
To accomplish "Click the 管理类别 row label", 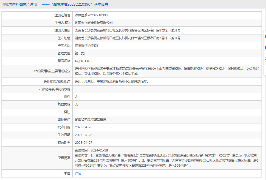I will [64, 53].
